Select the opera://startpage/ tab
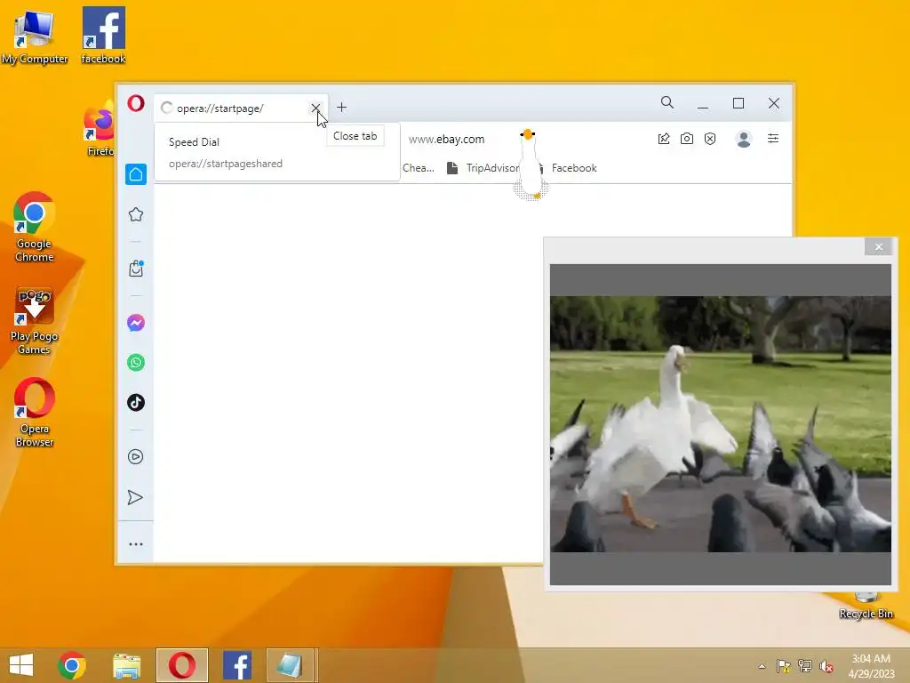This screenshot has width=910, height=683. (x=241, y=108)
